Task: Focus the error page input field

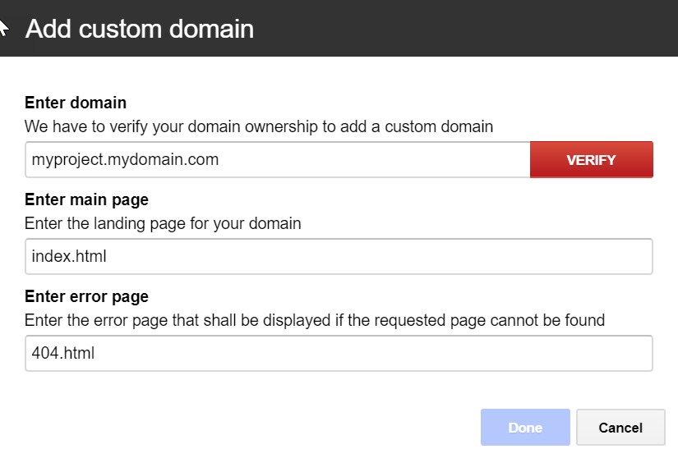Action: tap(339, 353)
